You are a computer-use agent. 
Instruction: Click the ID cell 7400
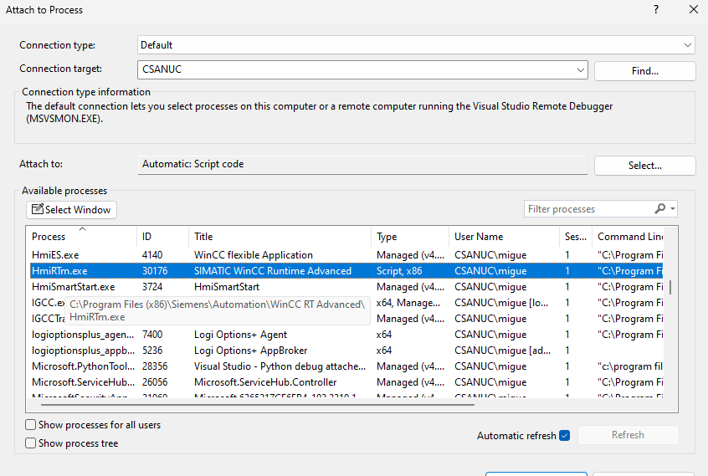[152, 335]
